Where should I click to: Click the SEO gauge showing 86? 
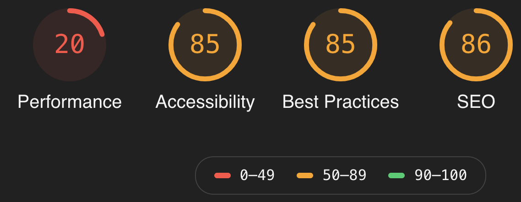point(476,45)
